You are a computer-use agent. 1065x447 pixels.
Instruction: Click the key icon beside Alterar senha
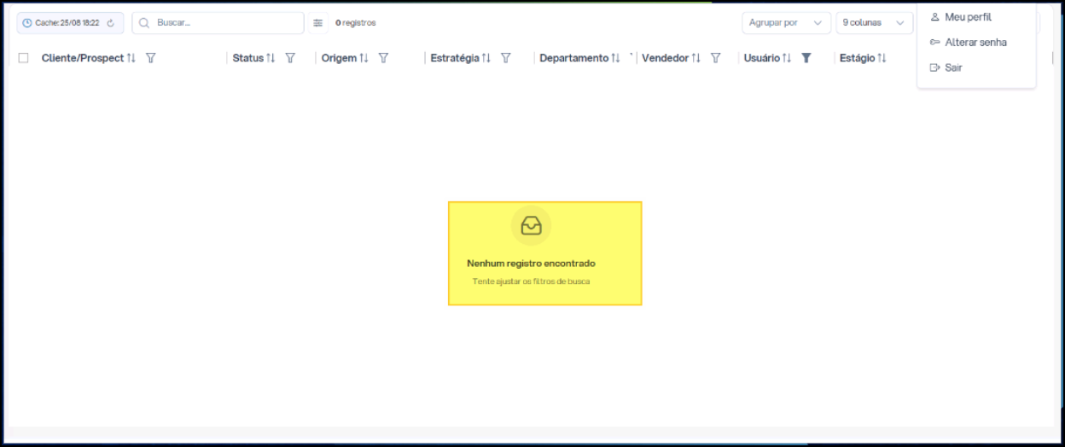click(x=934, y=42)
